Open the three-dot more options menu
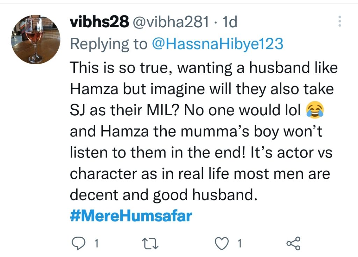This screenshot has width=358, height=257. pos(339,21)
